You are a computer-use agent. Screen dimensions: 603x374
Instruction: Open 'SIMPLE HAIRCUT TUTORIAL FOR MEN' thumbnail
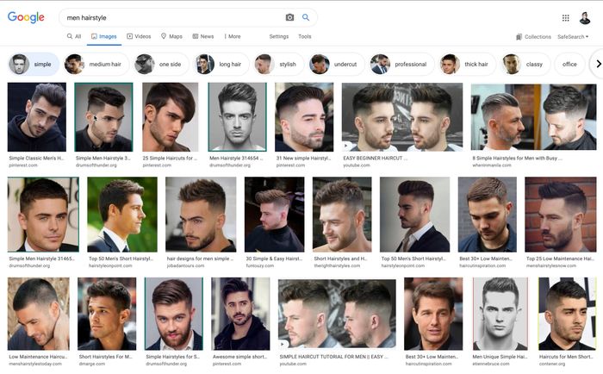point(337,314)
